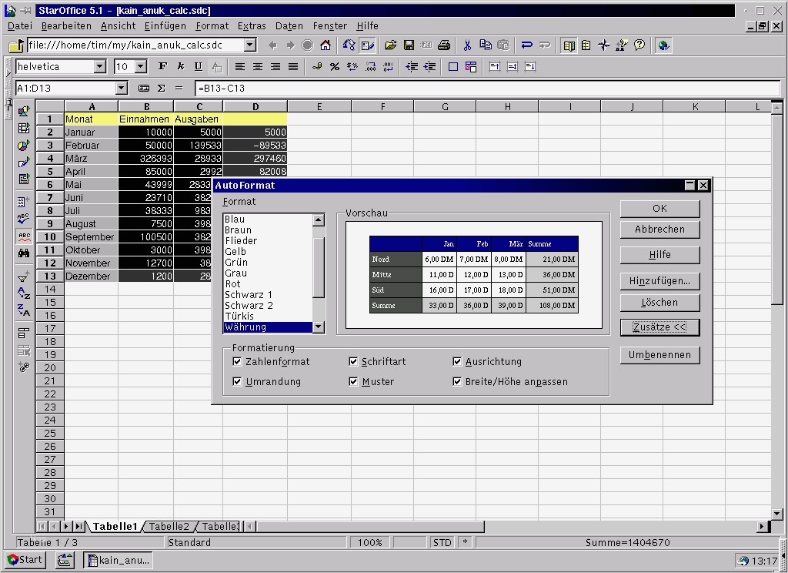Save document with the floppy disk icon

coord(409,45)
